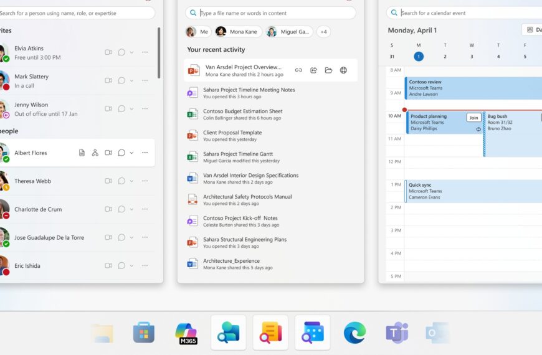
Task: Start video call with Theresa Webb
Action: 108,181
